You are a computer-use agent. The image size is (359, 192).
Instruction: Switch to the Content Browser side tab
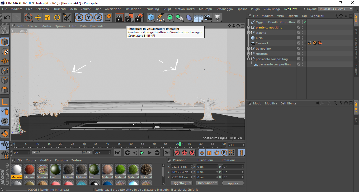pos(356,49)
